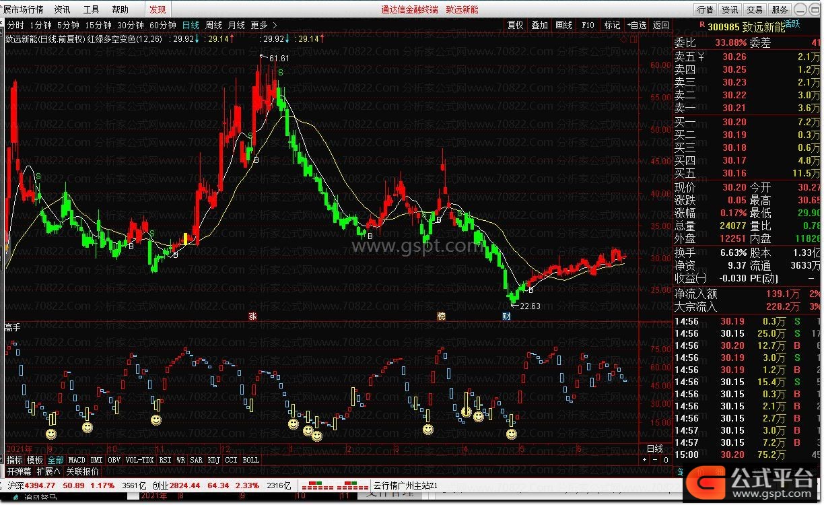Click the 云行情广州主站 server status
This screenshot has width=824, height=505.
(x=405, y=485)
